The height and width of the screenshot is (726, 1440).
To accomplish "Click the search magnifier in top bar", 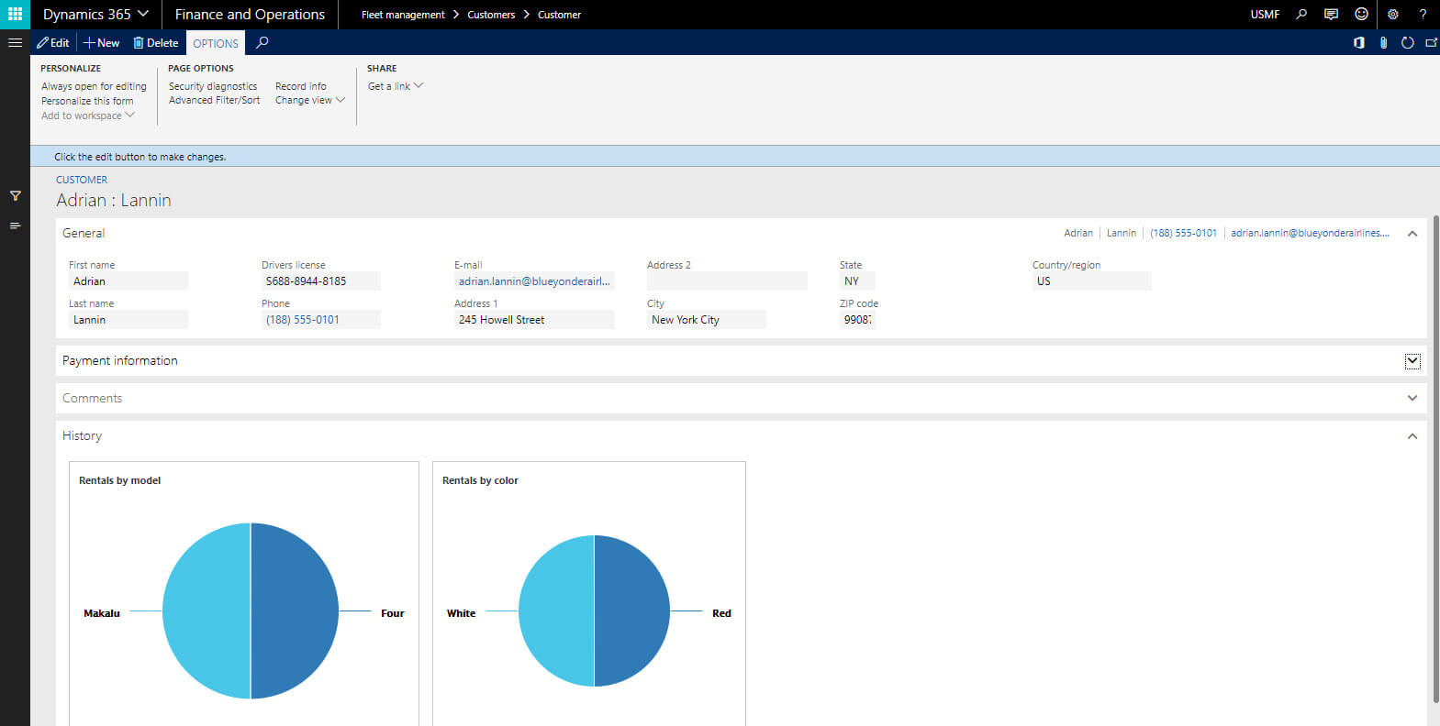I will click(x=1301, y=14).
